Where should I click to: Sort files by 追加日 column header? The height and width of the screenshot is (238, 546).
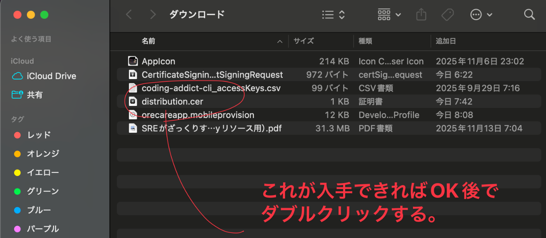(x=446, y=41)
